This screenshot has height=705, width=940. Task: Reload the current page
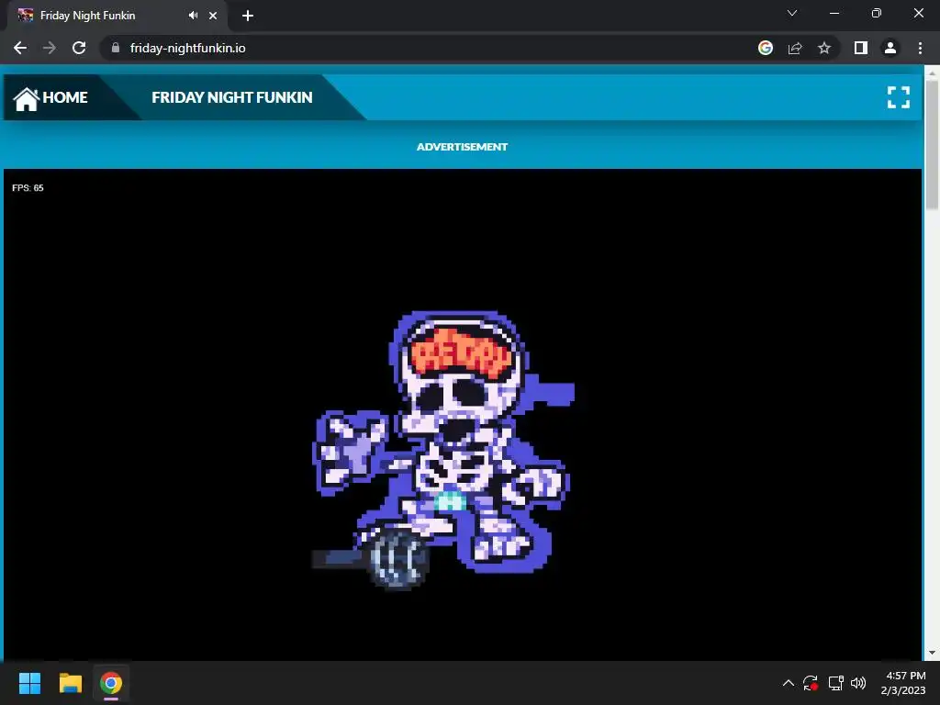coord(79,48)
